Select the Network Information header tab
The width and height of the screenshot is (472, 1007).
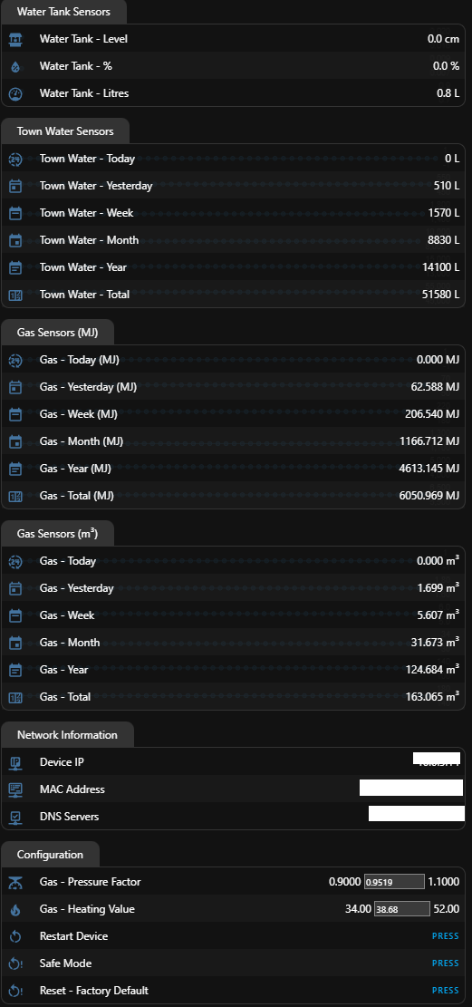[67, 735]
